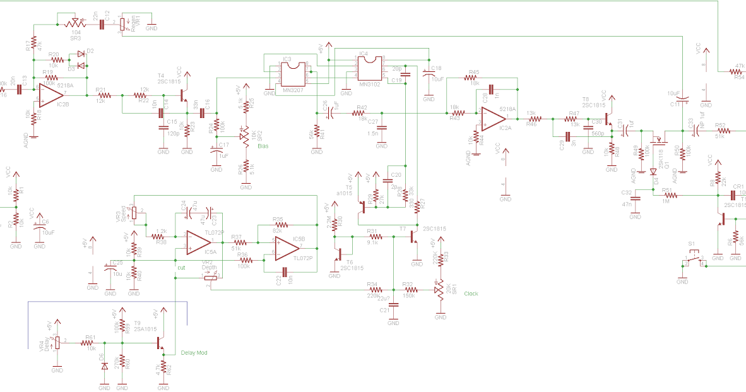Select the Zener diode D6

click(x=104, y=367)
